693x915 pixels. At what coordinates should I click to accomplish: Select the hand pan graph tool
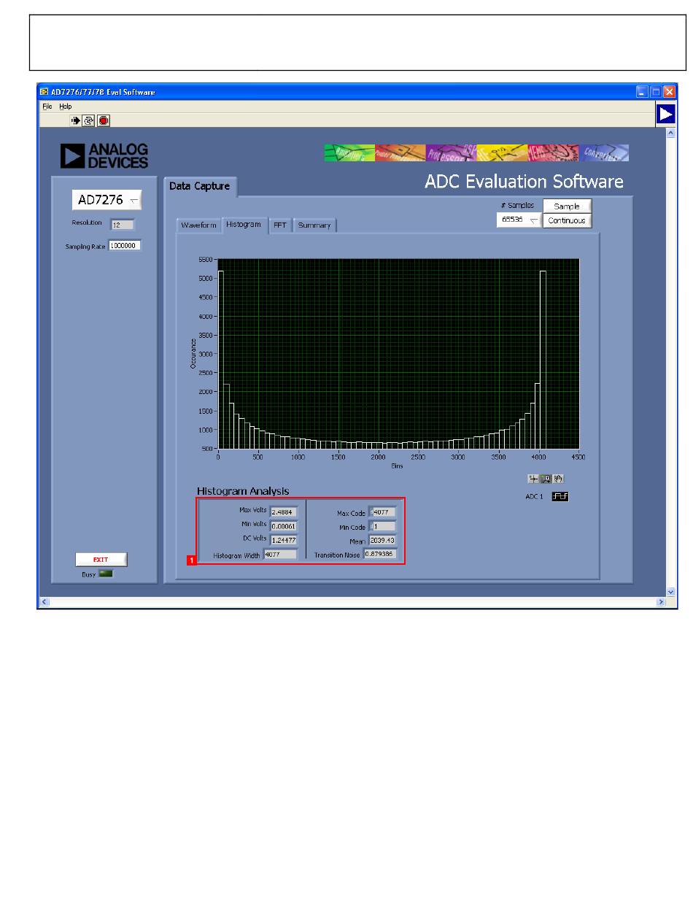tap(559, 479)
